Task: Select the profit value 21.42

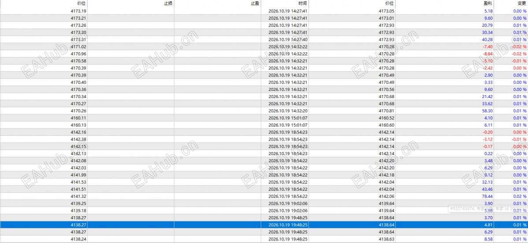Action: click(487, 97)
